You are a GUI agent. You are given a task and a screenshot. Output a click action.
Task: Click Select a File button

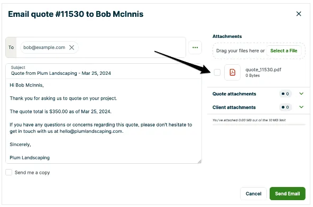(283, 51)
